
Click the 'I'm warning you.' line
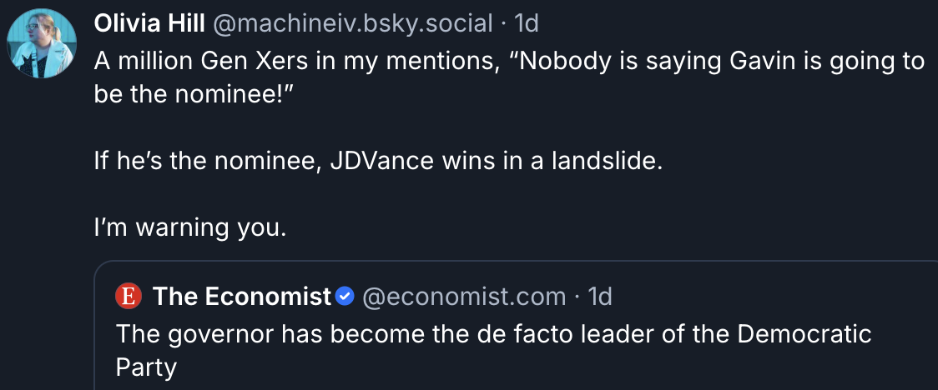tap(190, 228)
